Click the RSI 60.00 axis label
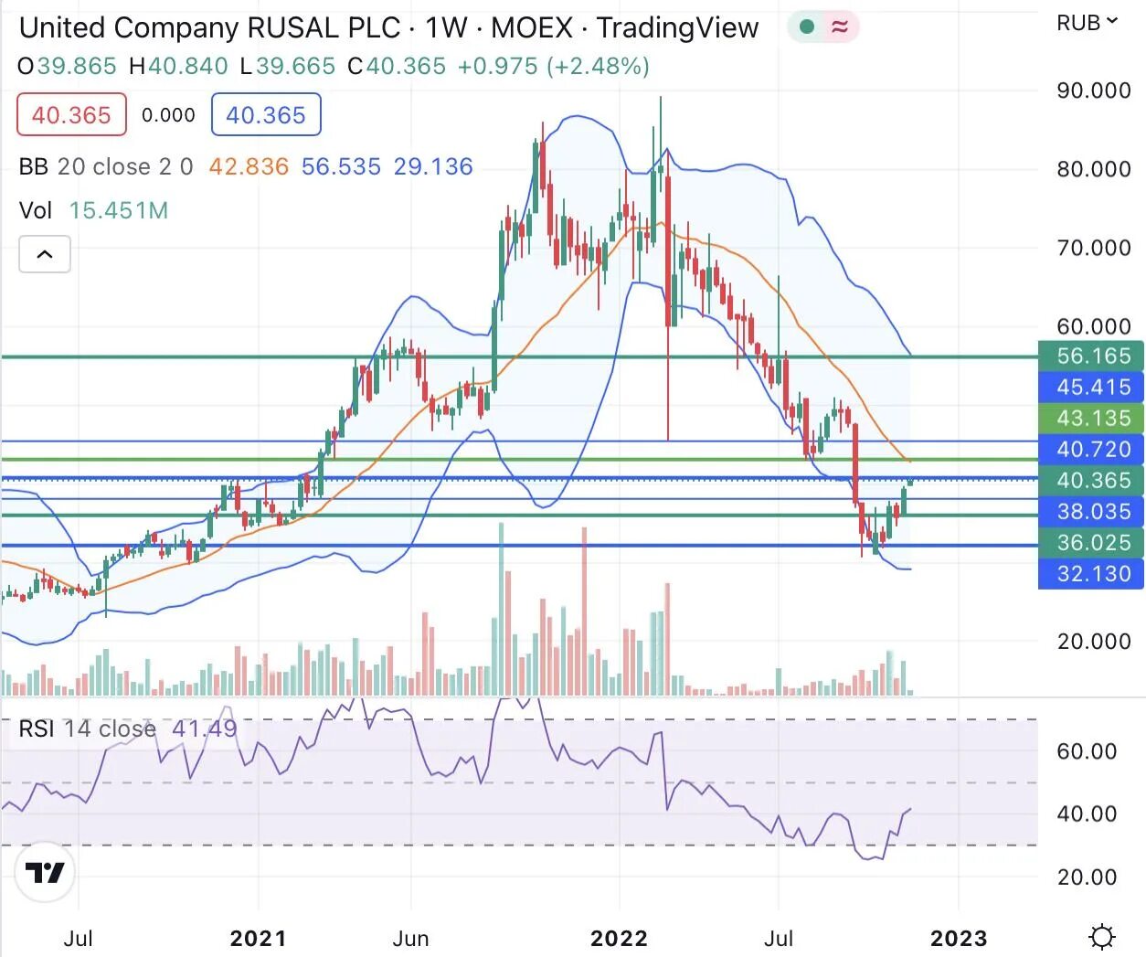 [x=1087, y=750]
